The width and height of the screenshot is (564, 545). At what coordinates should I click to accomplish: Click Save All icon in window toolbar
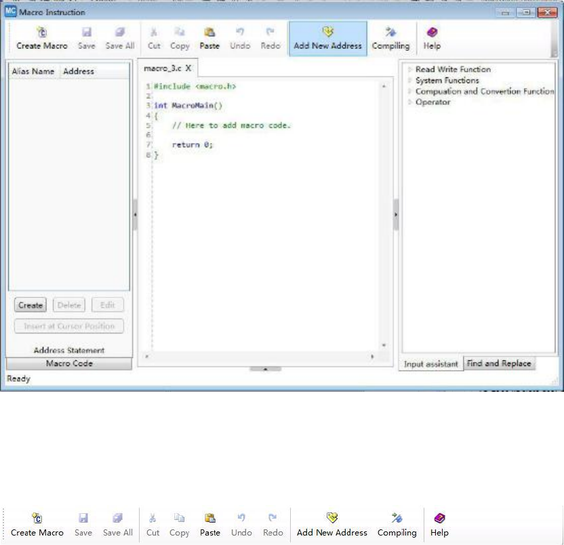[120, 33]
